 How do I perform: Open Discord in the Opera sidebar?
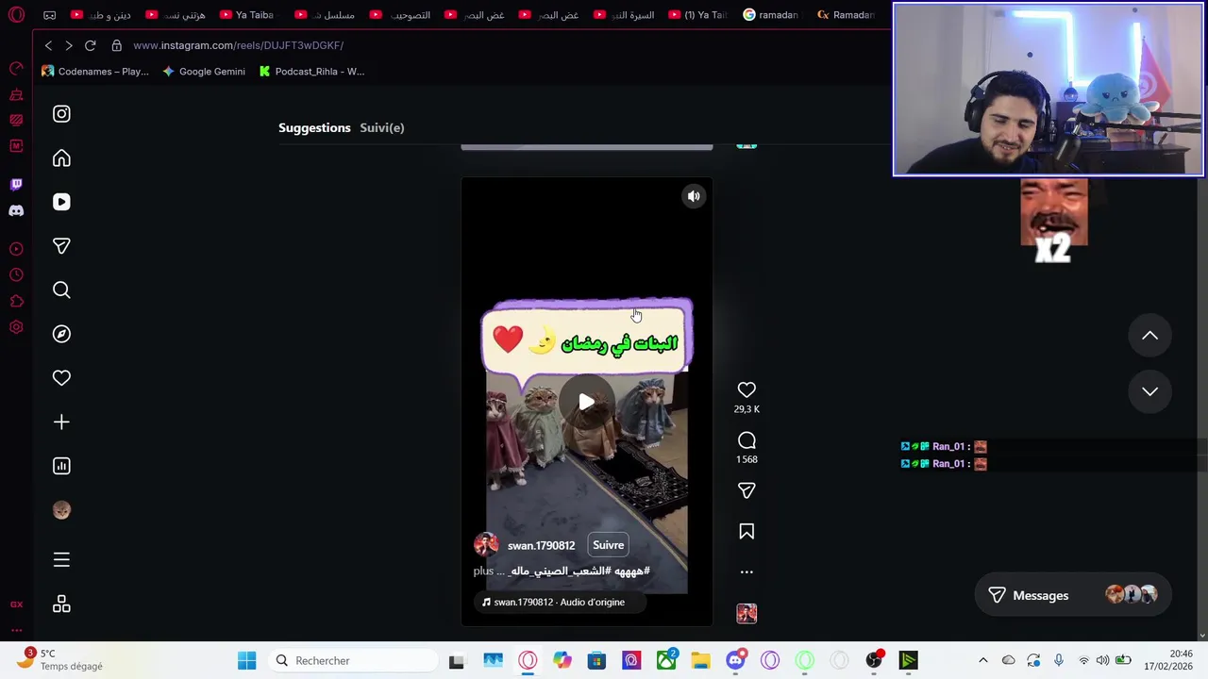coord(16,211)
